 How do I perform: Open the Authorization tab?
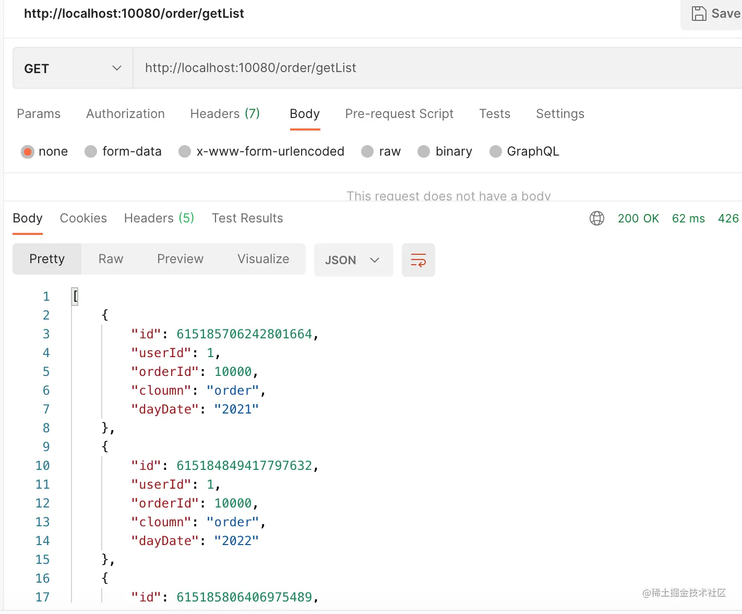pos(125,114)
